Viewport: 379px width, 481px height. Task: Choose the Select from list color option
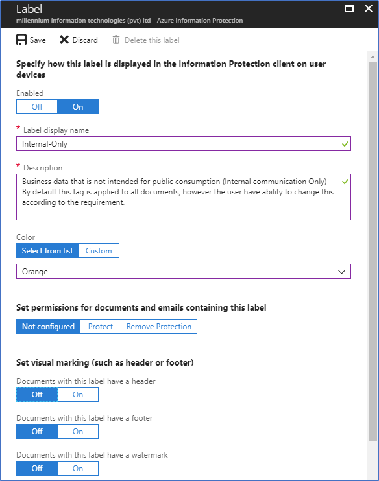pos(47,251)
